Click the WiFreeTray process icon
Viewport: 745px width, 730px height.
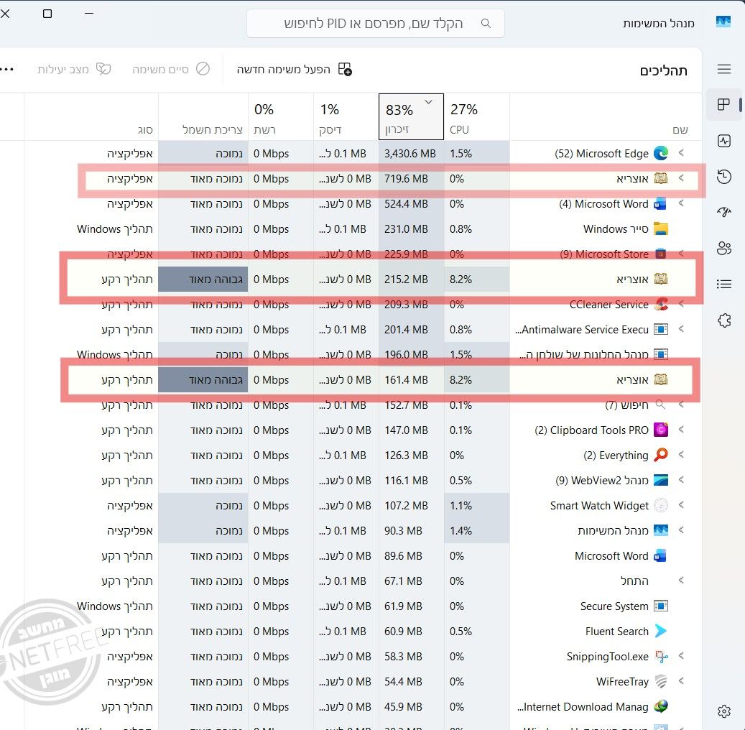point(661,682)
